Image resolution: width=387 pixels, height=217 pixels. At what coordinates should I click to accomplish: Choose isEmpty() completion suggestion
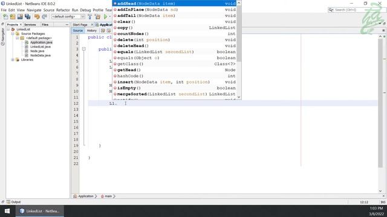pyautogui.click(x=175, y=88)
